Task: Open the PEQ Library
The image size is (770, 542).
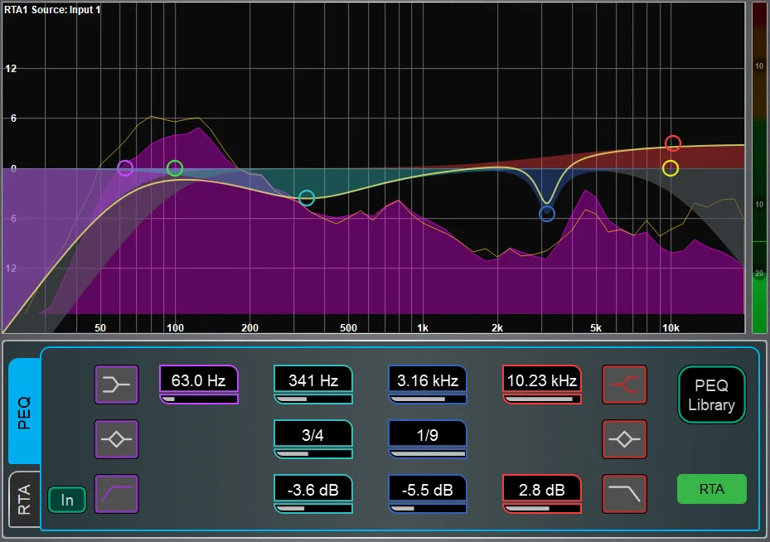Action: (711, 394)
